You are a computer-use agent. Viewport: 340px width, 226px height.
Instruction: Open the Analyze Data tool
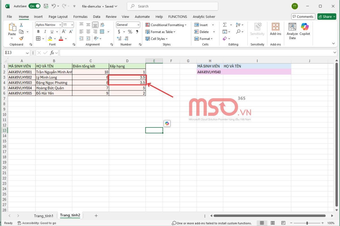coord(292,31)
